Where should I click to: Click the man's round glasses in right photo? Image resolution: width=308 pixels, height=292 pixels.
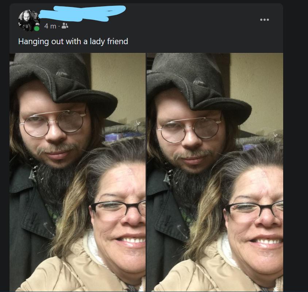tap(189, 129)
